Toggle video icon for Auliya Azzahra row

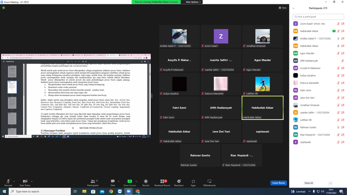[x=343, y=75]
